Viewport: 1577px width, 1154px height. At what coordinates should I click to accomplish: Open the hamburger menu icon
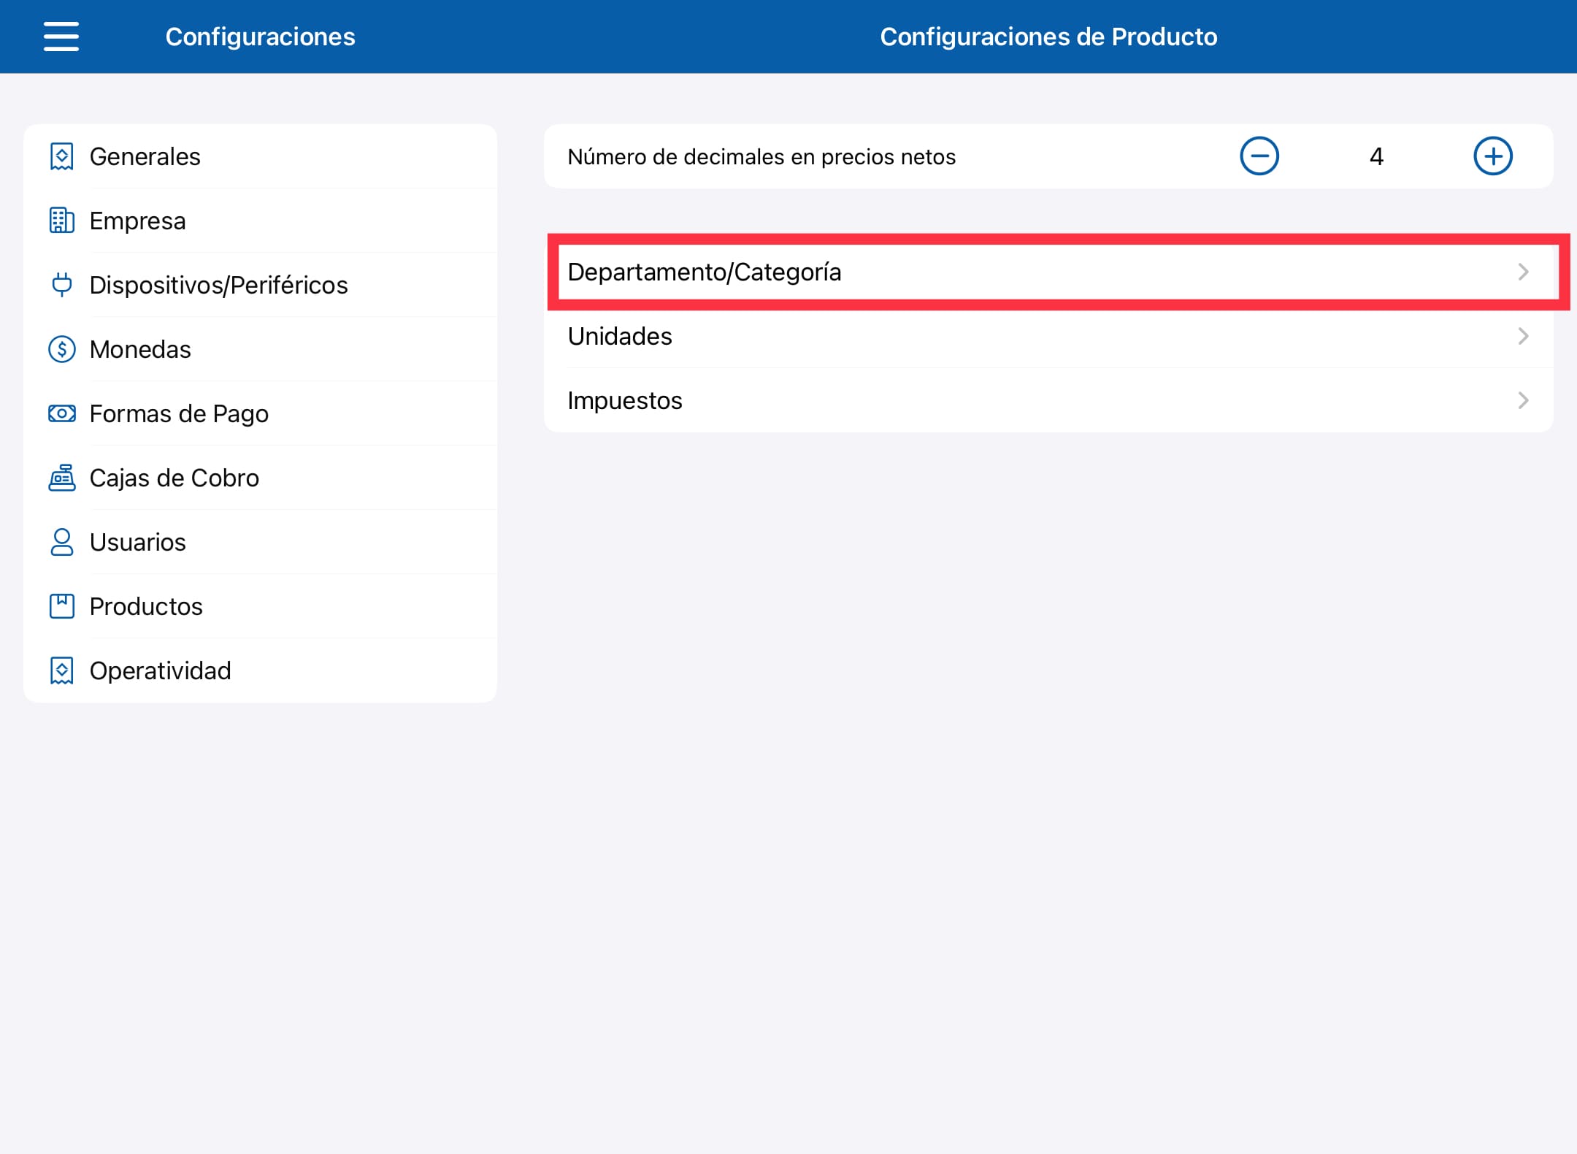coord(61,37)
